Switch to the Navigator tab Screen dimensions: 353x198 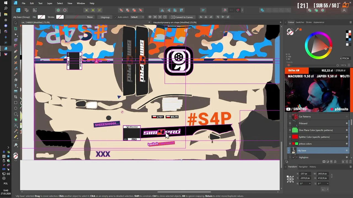click(303, 167)
